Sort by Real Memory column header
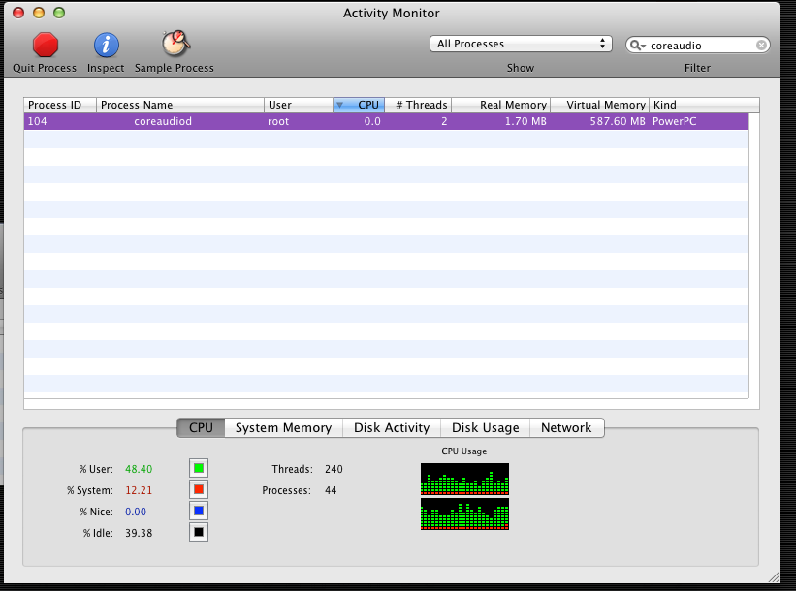796x591 pixels. 501,105
